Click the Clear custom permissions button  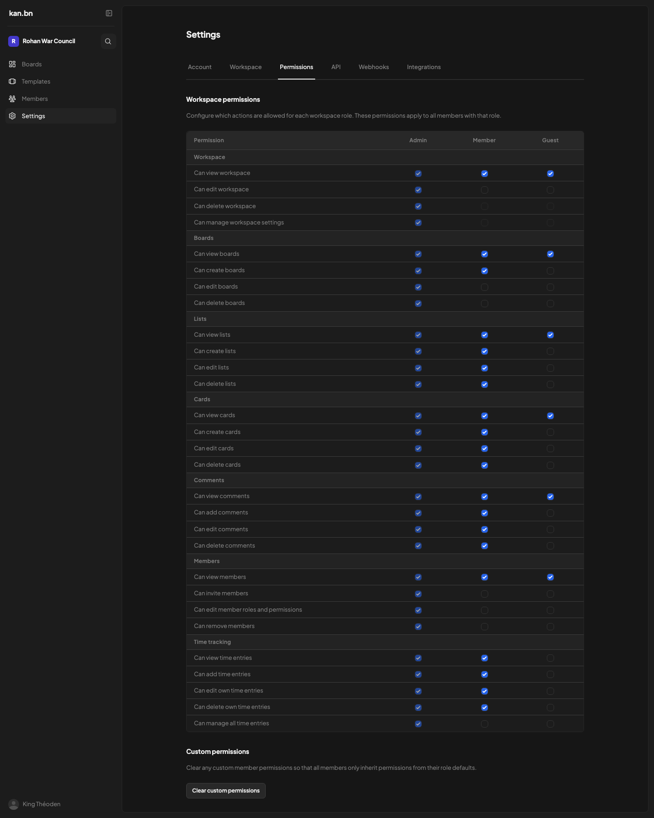226,791
